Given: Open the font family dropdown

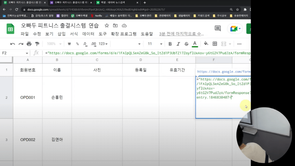Looking at the screenshot, I should click(126, 44).
